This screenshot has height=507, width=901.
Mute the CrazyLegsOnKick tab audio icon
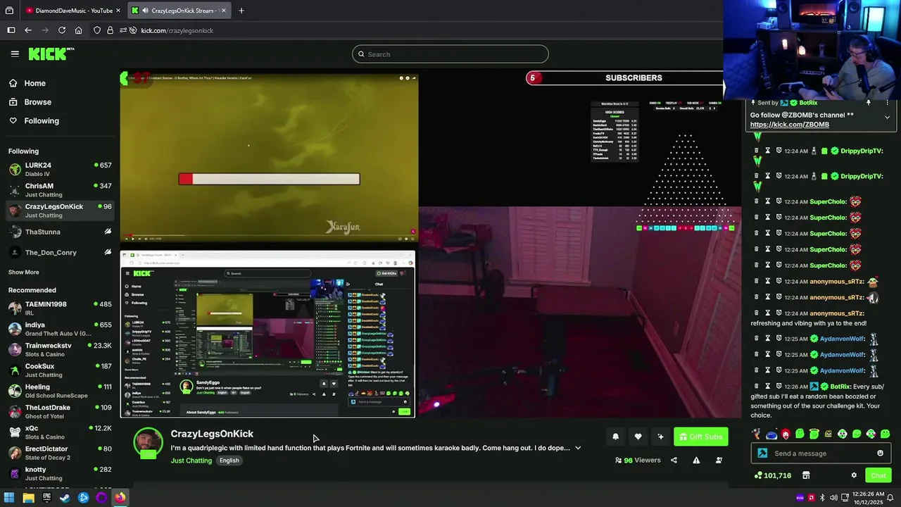tap(145, 11)
